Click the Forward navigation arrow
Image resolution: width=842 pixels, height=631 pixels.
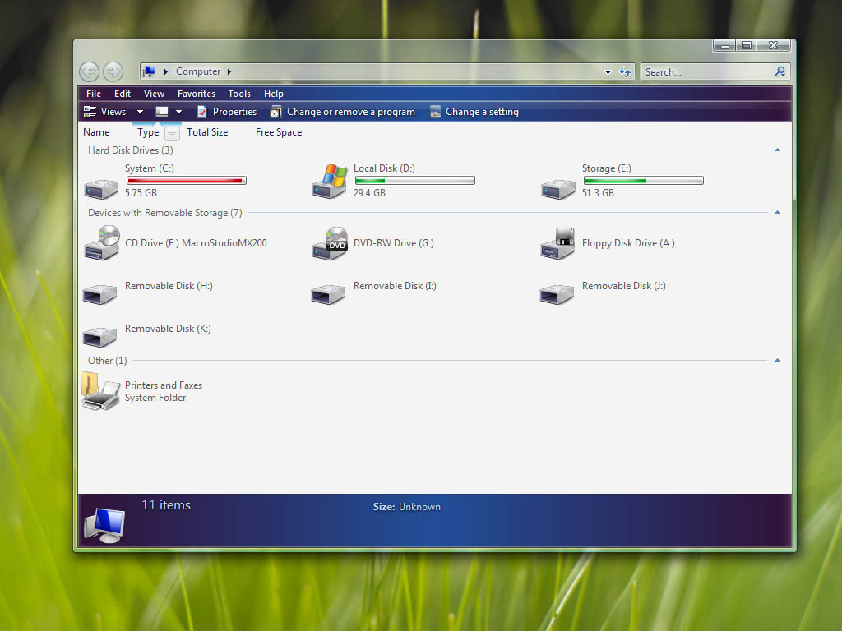coord(113,71)
